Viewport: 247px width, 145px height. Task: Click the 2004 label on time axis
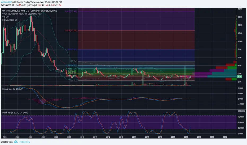click(5, 137)
